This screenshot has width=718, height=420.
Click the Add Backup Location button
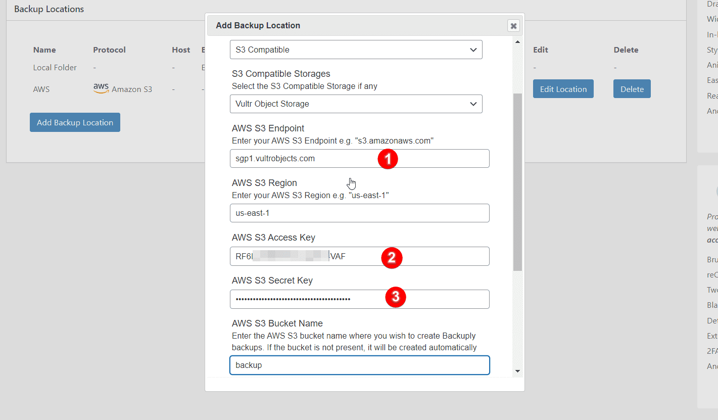coord(75,122)
